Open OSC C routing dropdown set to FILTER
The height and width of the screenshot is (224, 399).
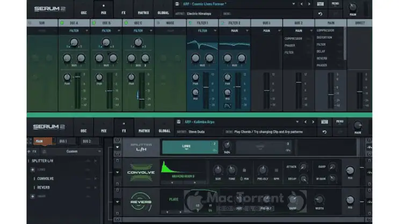(138, 31)
